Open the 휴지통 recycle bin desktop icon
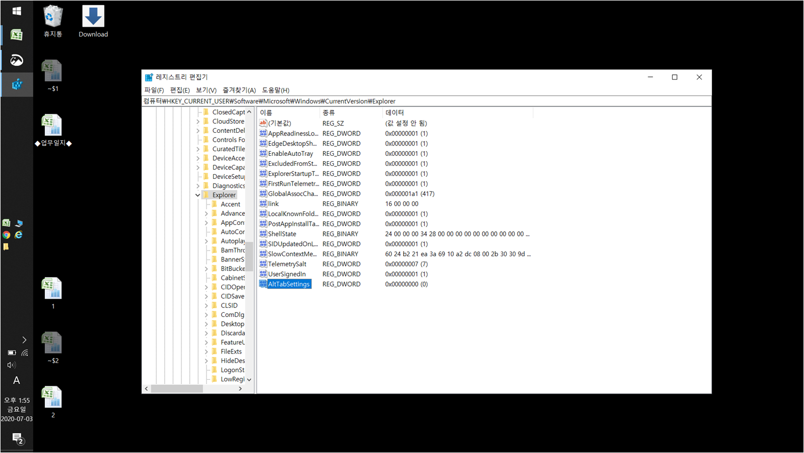This screenshot has width=804, height=453. (x=53, y=21)
